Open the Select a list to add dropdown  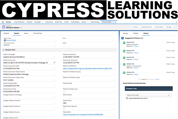(149, 95)
